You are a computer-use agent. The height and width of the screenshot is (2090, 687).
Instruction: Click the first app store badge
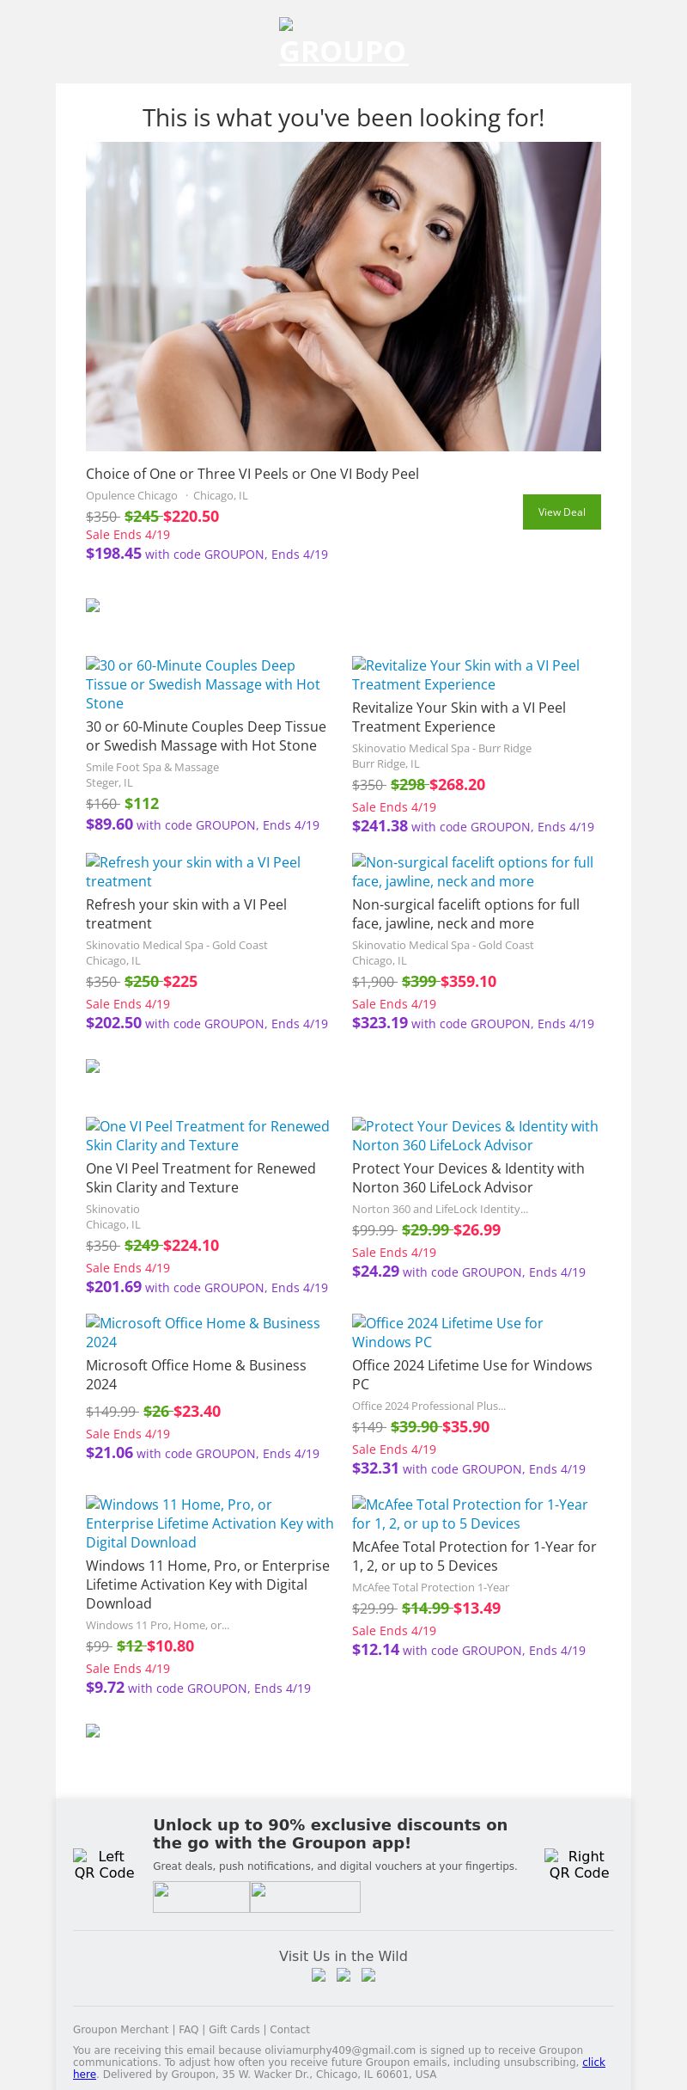(x=201, y=1897)
